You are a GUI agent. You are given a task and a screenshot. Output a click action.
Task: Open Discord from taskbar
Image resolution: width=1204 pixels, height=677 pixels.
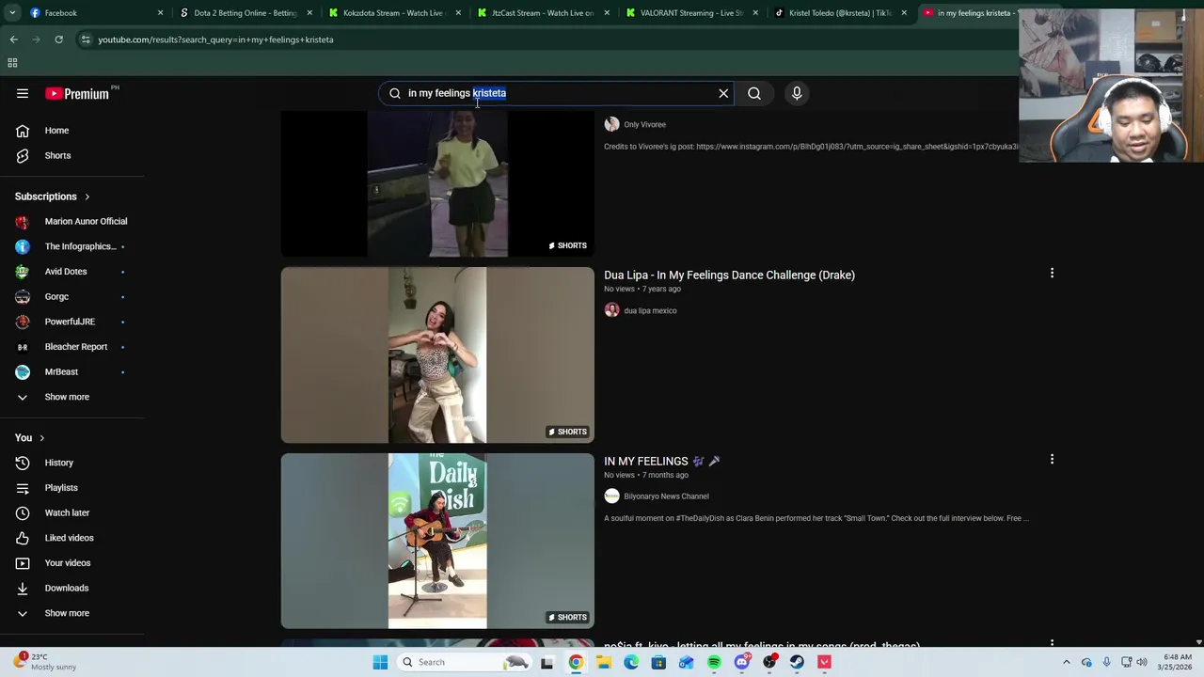click(742, 662)
